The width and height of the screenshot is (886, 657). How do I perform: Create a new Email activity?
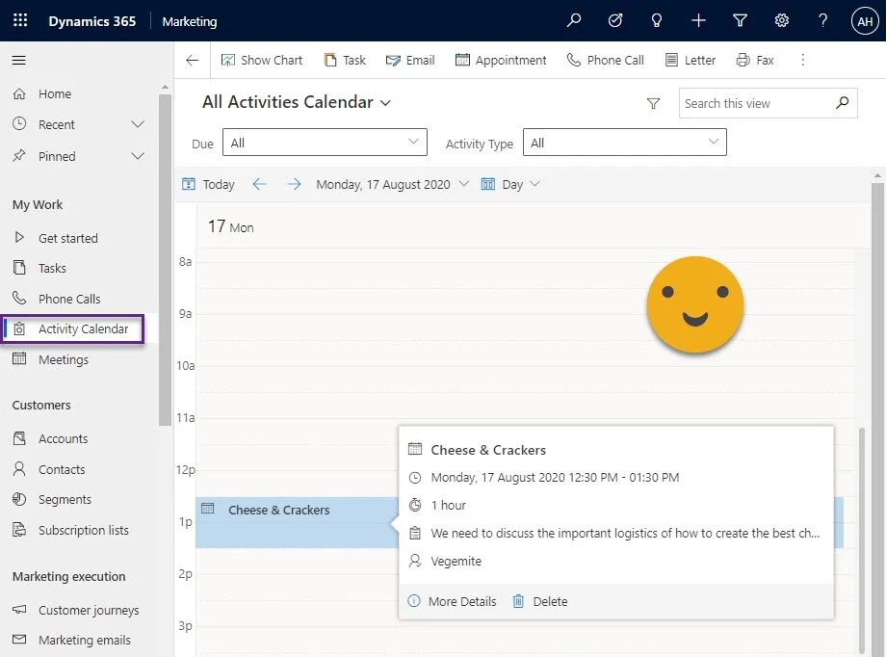point(410,60)
